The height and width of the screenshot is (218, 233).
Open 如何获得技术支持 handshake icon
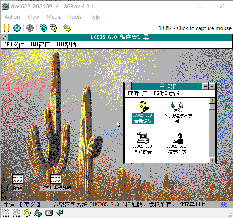click(177, 113)
